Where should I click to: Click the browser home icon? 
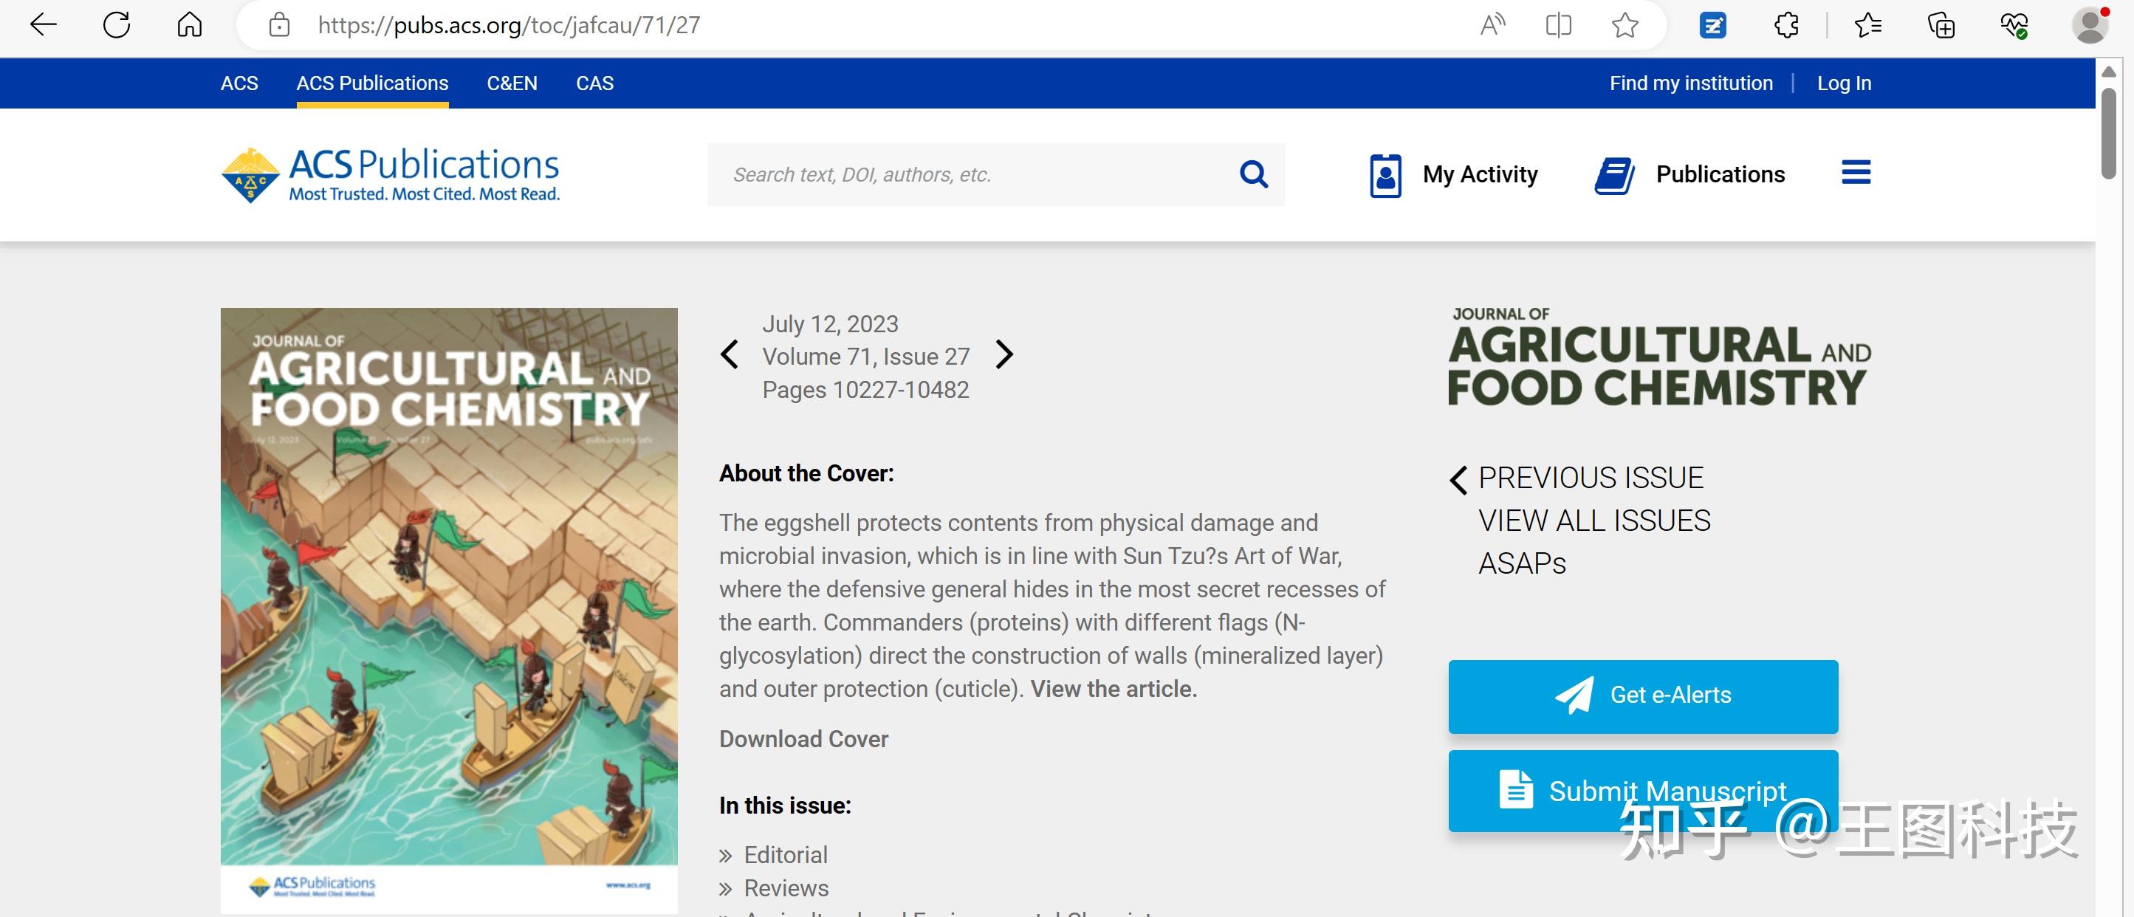coord(190,25)
